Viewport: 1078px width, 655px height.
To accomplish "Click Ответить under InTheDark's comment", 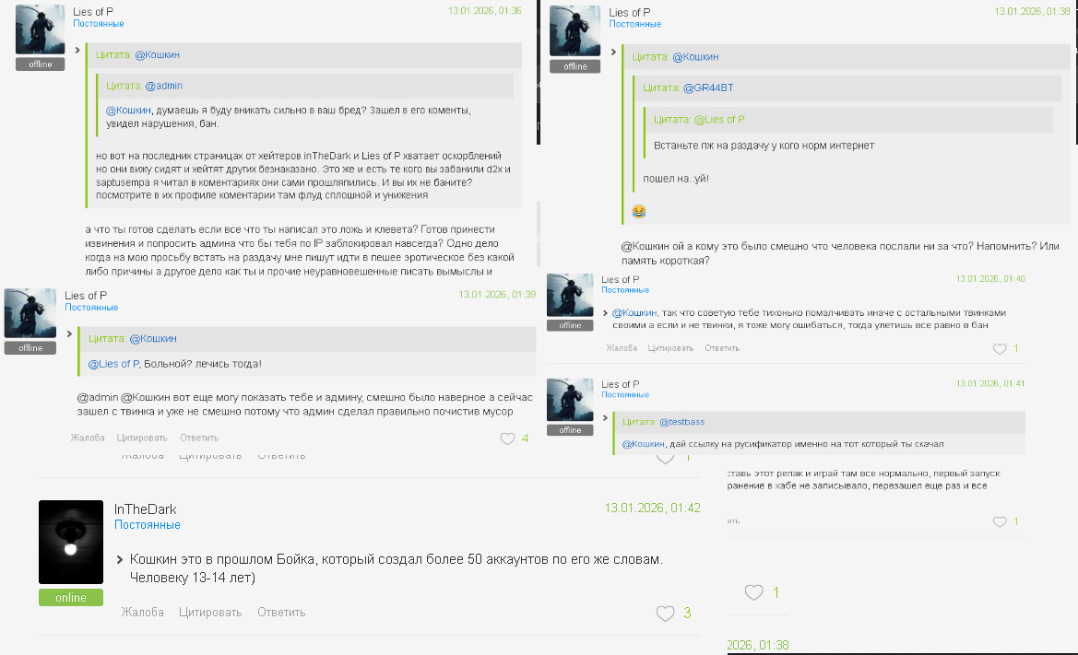I will (281, 612).
